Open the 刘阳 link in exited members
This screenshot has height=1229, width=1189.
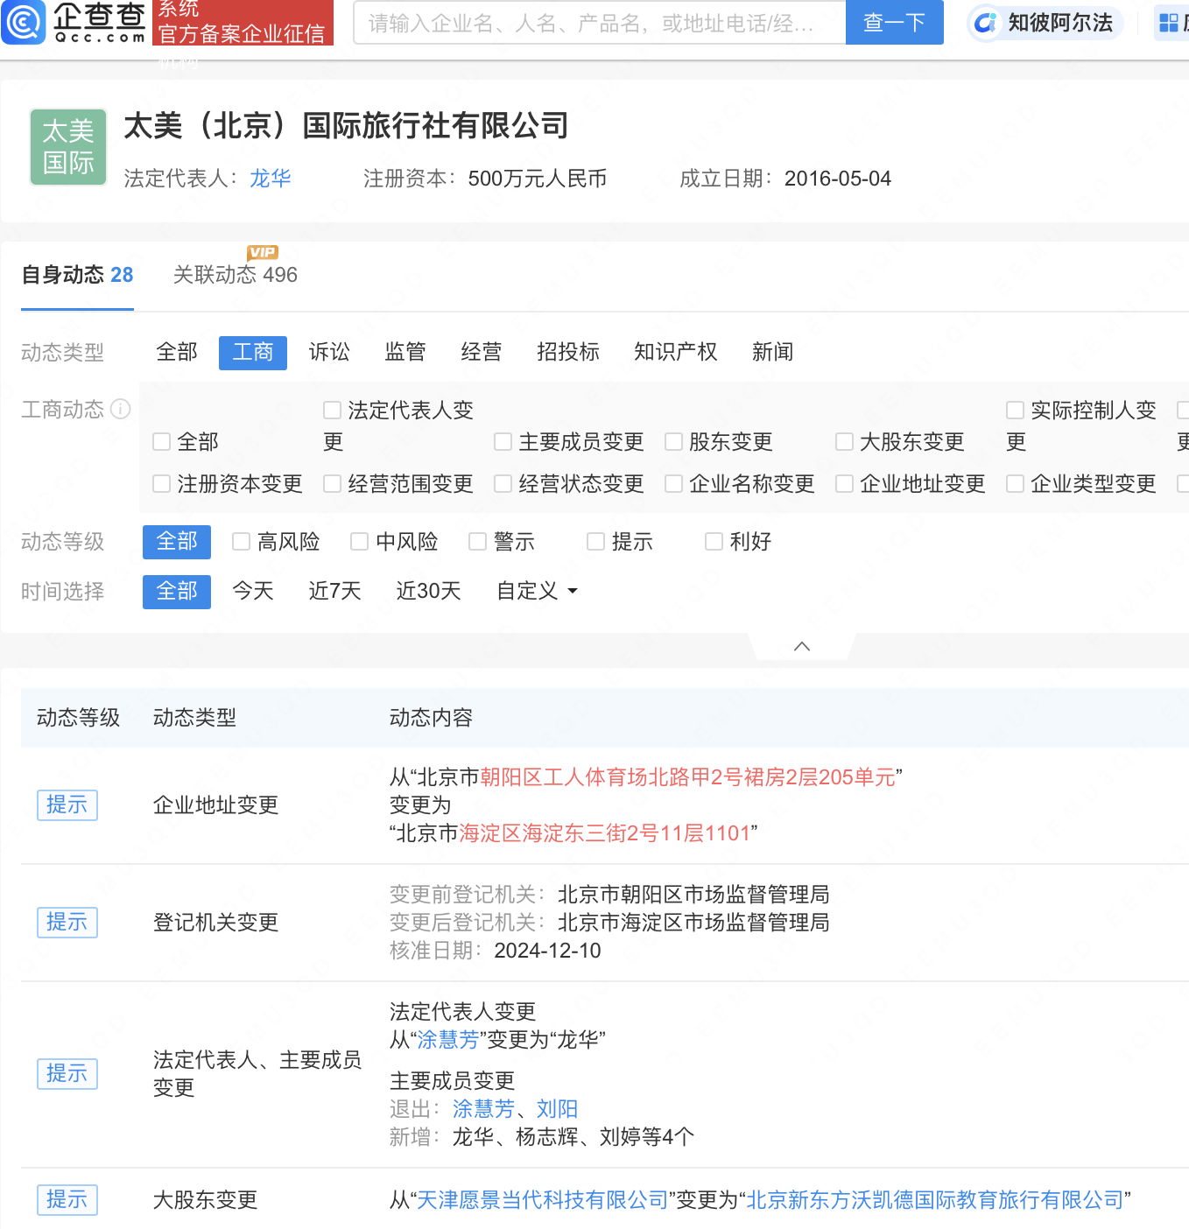557,1109
